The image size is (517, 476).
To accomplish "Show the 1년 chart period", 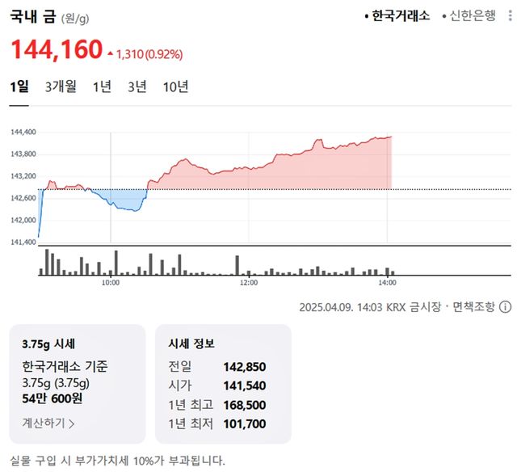I will point(102,87).
